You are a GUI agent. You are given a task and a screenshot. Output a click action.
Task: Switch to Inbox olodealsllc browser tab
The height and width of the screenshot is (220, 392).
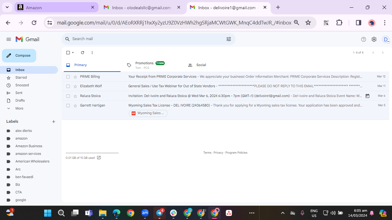point(142,7)
